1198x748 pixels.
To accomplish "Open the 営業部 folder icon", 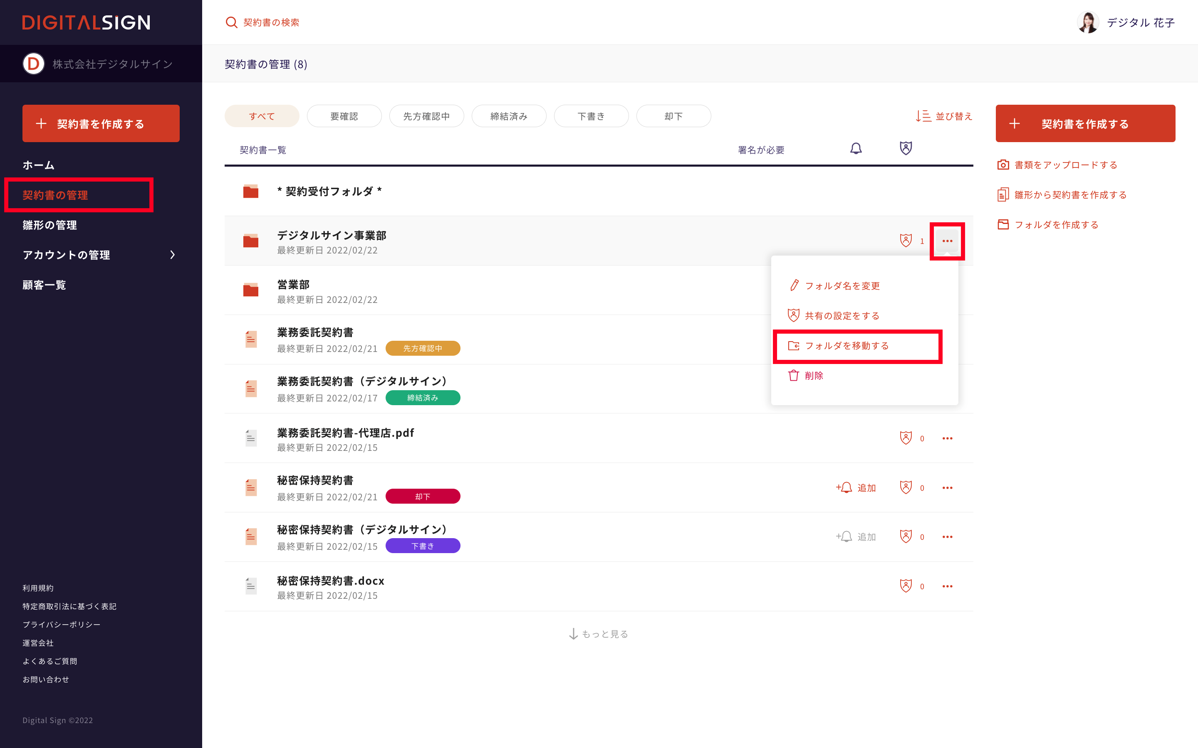I will [x=250, y=290].
